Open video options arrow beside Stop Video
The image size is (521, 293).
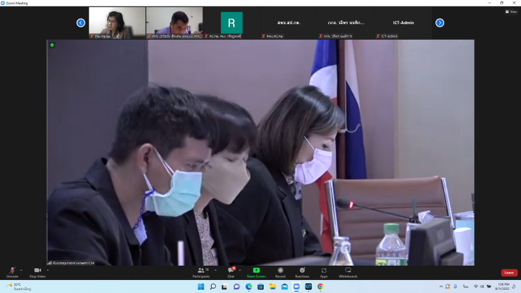(x=48, y=269)
